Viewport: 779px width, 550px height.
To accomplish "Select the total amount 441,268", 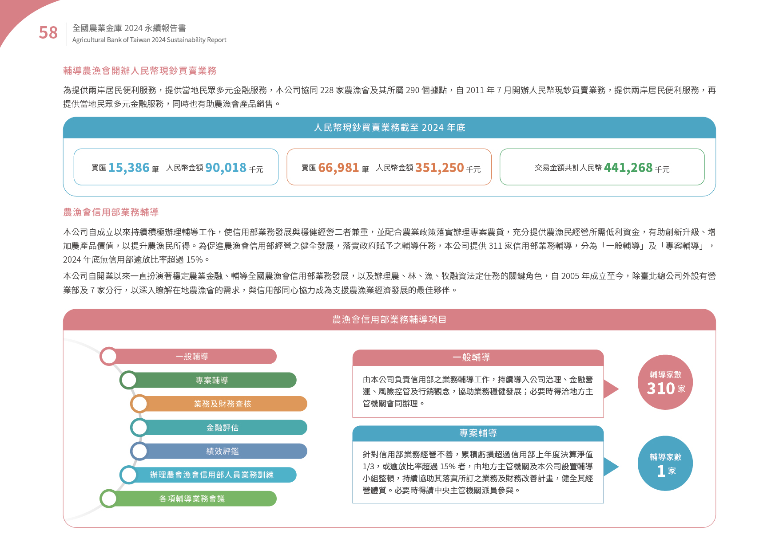I will click(628, 168).
